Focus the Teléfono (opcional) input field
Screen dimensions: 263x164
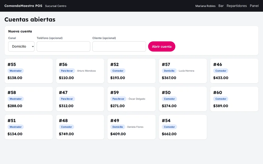63,46
